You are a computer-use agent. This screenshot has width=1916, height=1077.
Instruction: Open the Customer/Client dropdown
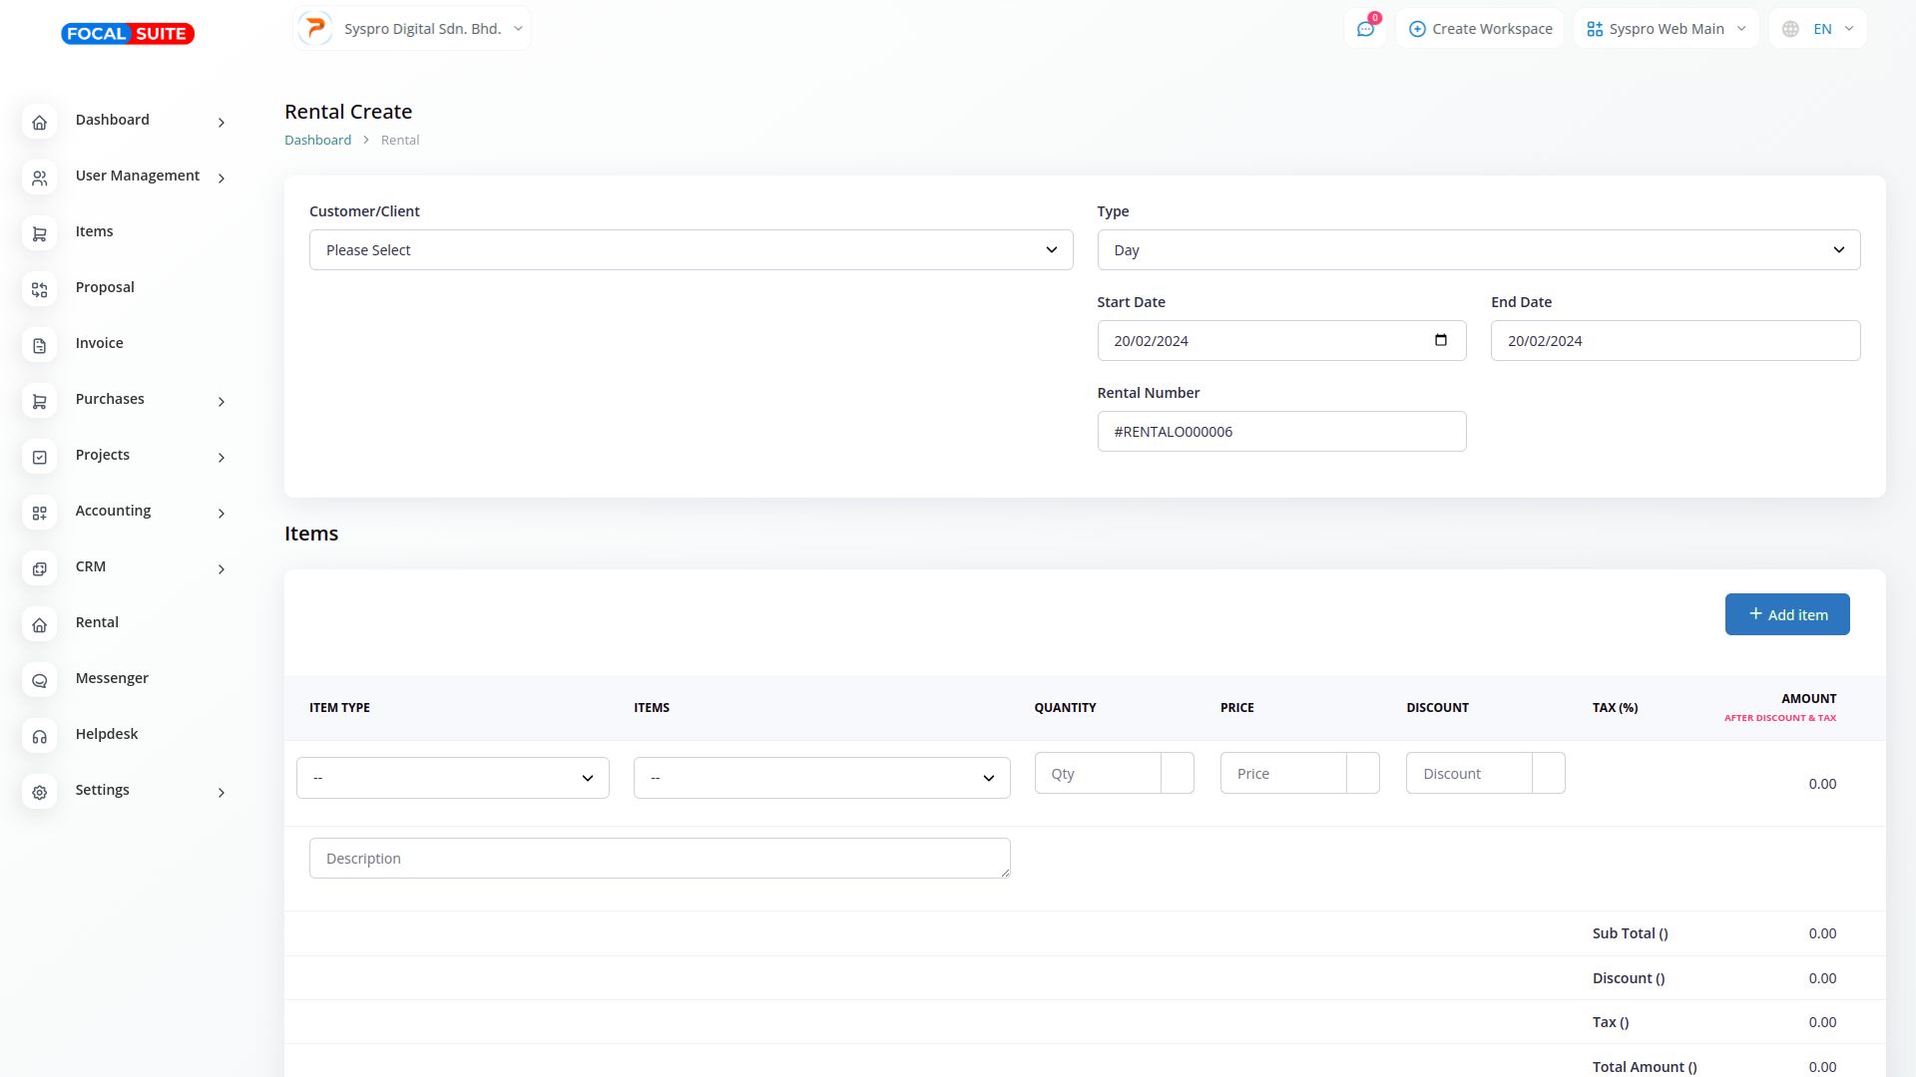[691, 250]
